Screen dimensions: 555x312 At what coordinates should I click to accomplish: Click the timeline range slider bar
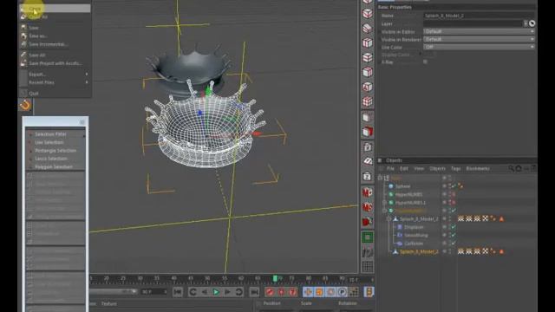(x=114, y=291)
